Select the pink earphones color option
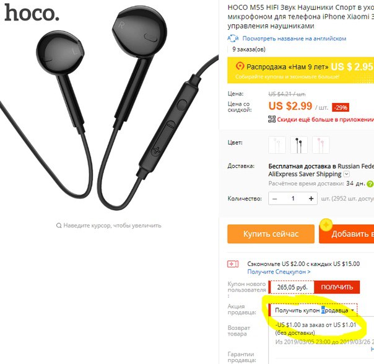The height and width of the screenshot is (364, 374). pyautogui.click(x=321, y=144)
